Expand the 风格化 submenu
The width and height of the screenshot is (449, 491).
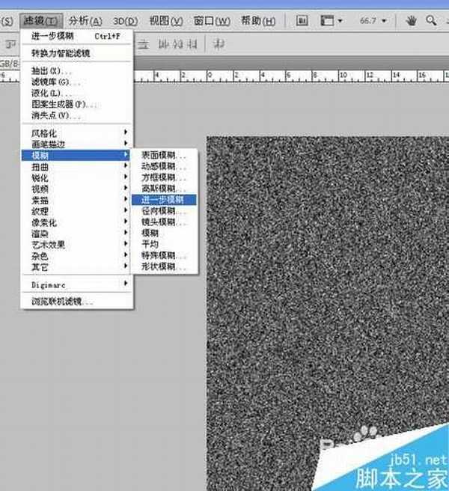pyautogui.click(x=77, y=133)
